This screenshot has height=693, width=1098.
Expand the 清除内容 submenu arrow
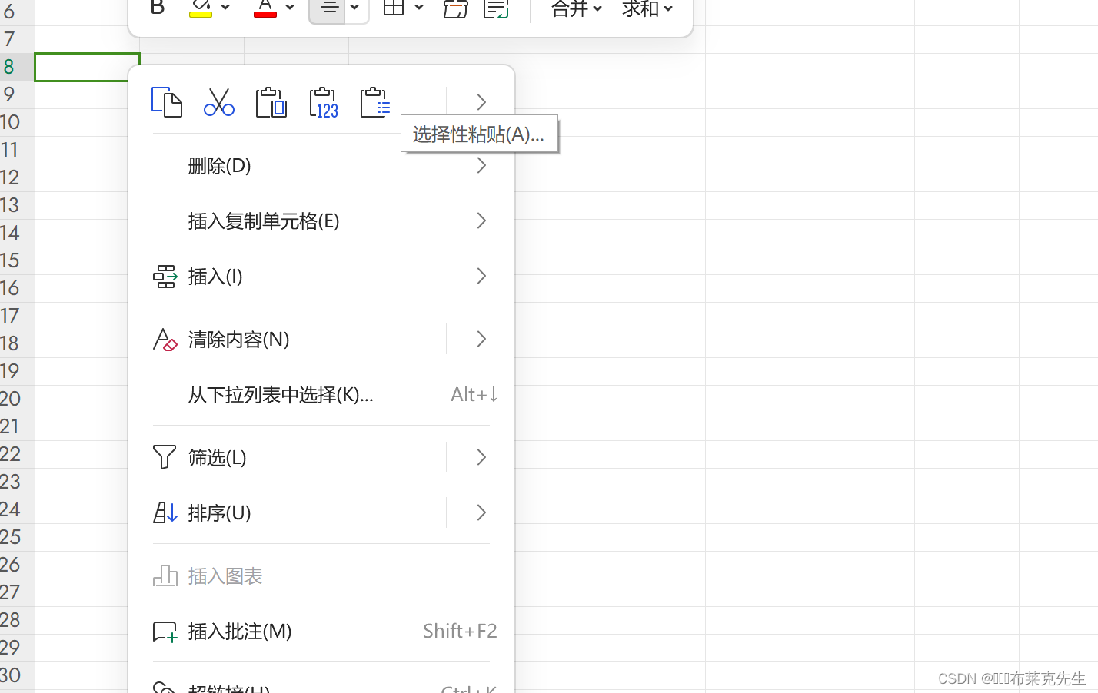tap(481, 339)
